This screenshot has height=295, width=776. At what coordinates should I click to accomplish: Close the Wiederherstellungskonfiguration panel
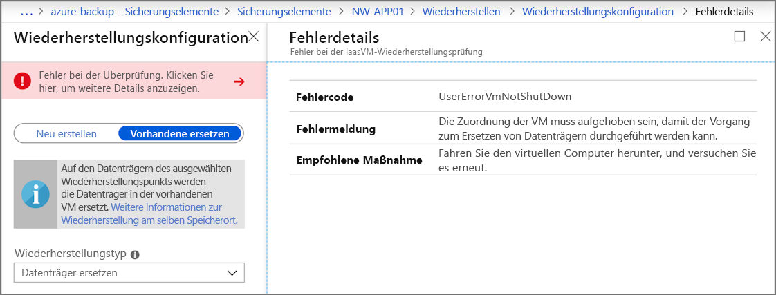pos(253,36)
